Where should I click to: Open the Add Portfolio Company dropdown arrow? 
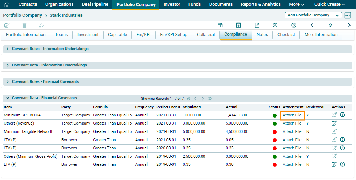337,15
